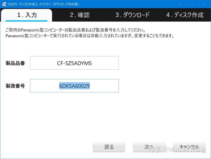
Task: Click the 製造番号 input field
Action: coord(74,86)
